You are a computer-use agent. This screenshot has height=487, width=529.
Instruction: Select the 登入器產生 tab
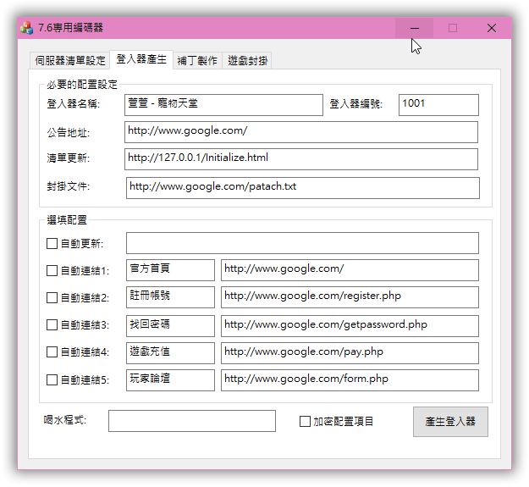(141, 59)
